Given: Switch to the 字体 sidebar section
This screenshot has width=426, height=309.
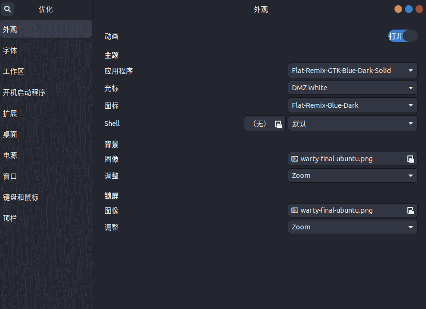Looking at the screenshot, I should (x=10, y=51).
